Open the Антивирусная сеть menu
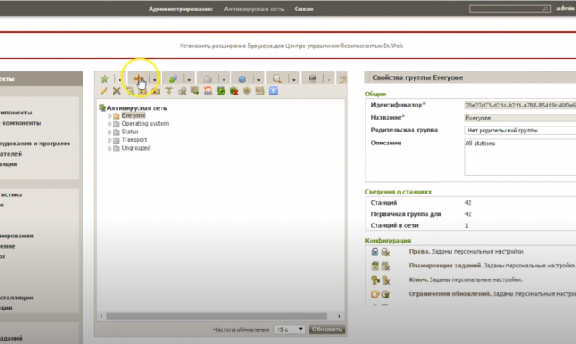The image size is (576, 344). [x=254, y=9]
